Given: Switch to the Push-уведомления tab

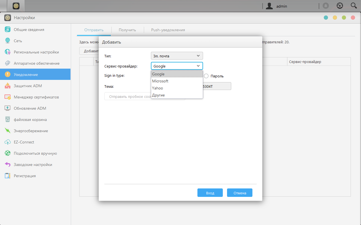Looking at the screenshot, I should point(168,30).
